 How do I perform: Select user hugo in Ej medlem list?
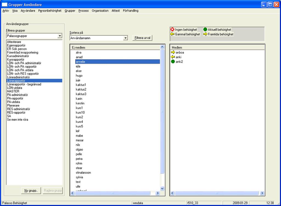tap(117, 76)
